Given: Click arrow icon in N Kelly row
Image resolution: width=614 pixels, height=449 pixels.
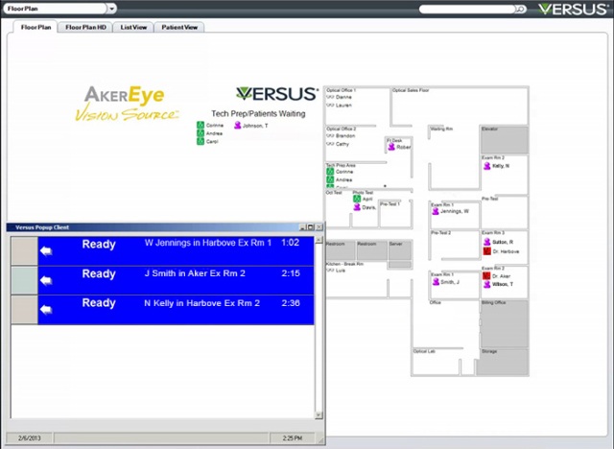Looking at the screenshot, I should 46,310.
